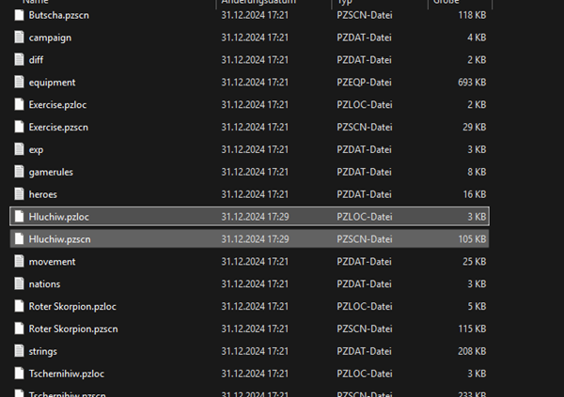Click the Exercise.pzscn file icon
Image resolution: width=564 pixels, height=397 pixels.
(x=19, y=127)
